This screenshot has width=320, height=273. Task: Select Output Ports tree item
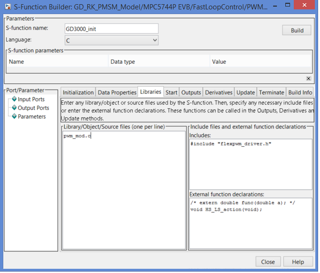click(x=33, y=108)
